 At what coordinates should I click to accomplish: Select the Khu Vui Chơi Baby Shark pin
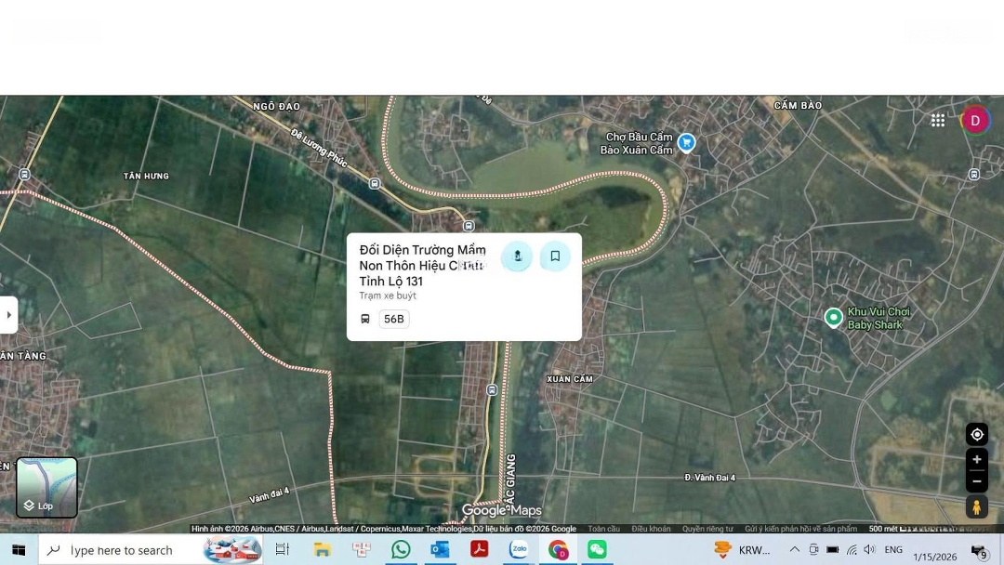(834, 318)
